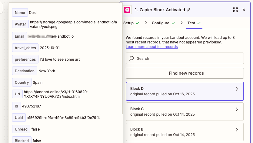Expand Block B record chevron
This screenshot has width=253, height=143.
click(x=237, y=130)
